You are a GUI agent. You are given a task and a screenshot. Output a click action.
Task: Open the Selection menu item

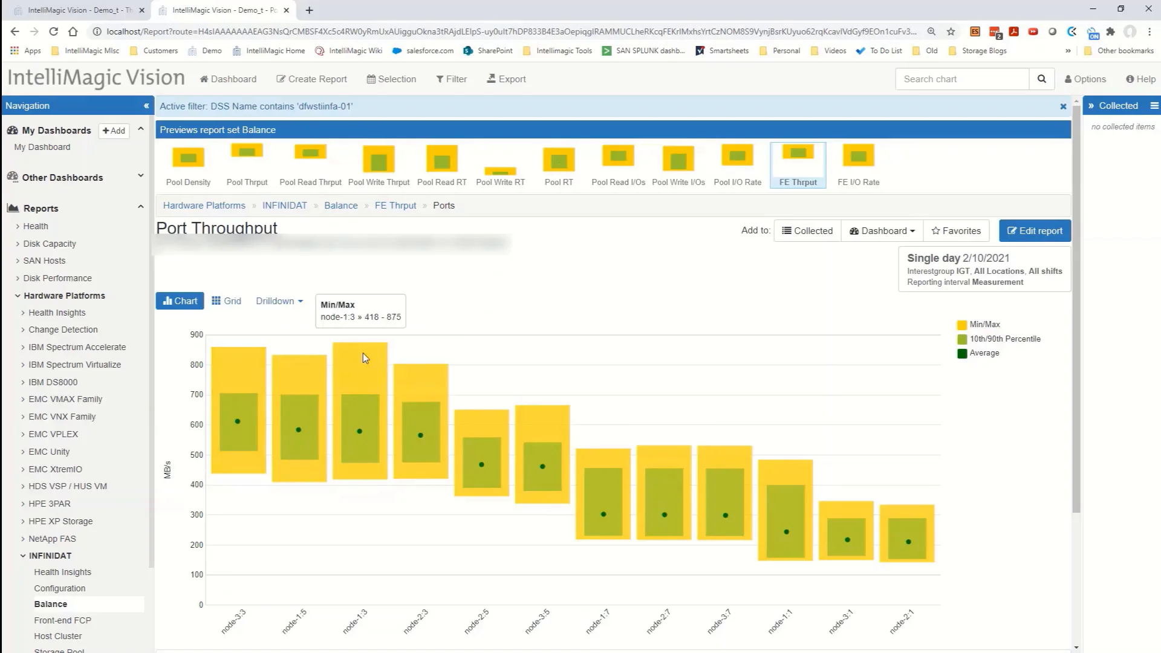[x=391, y=79]
